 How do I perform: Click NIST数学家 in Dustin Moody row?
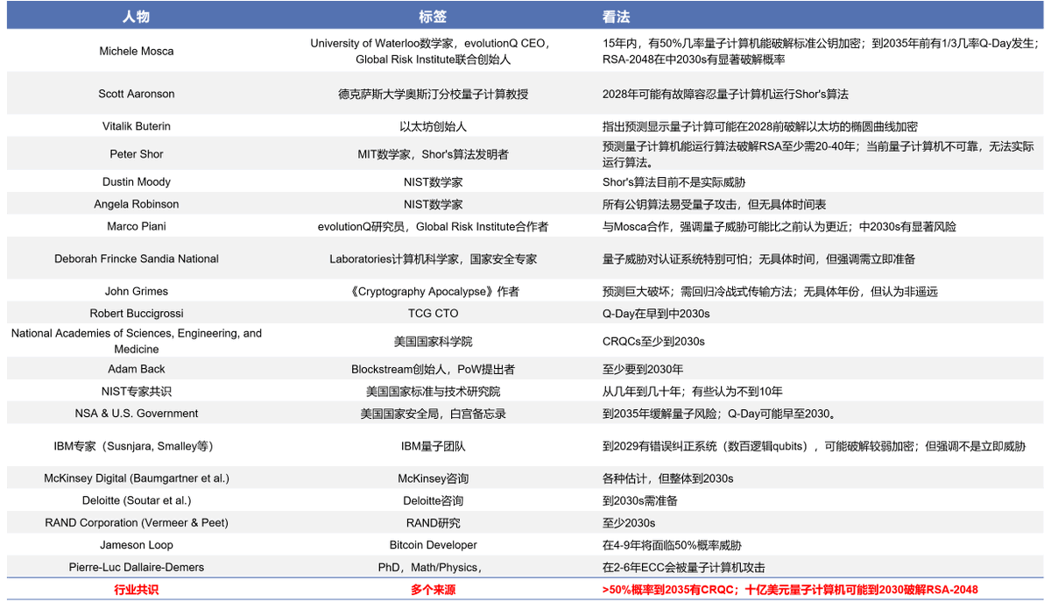[x=433, y=182]
